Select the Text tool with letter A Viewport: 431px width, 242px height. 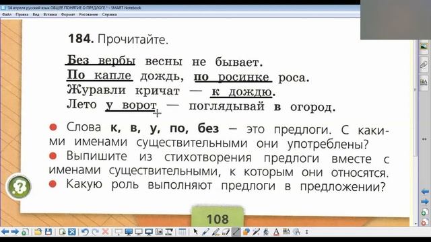coord(276,232)
